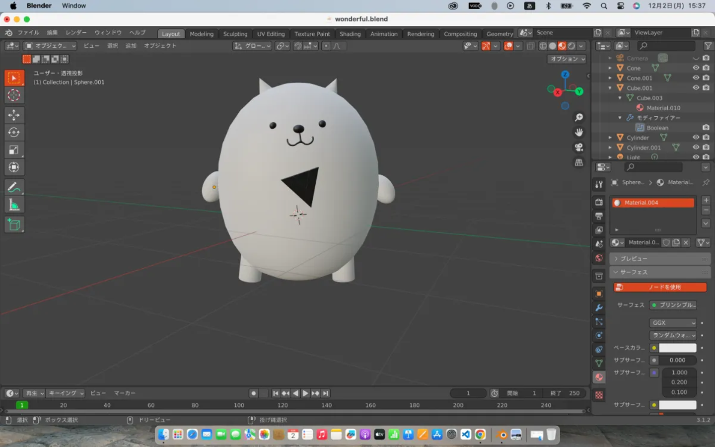The image size is (715, 447).
Task: Select the 3D Cursor tool
Action: (14, 95)
